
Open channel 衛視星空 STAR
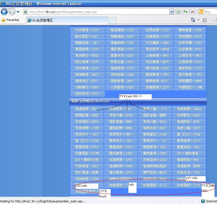coord(155,134)
